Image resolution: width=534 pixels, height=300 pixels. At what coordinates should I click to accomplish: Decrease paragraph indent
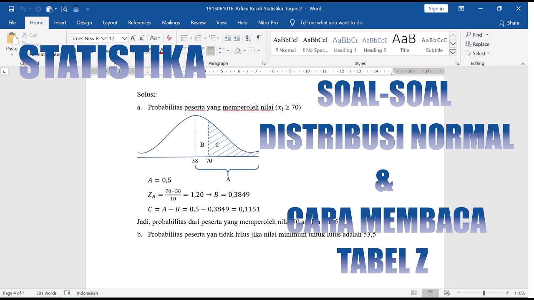pyautogui.click(x=228, y=38)
